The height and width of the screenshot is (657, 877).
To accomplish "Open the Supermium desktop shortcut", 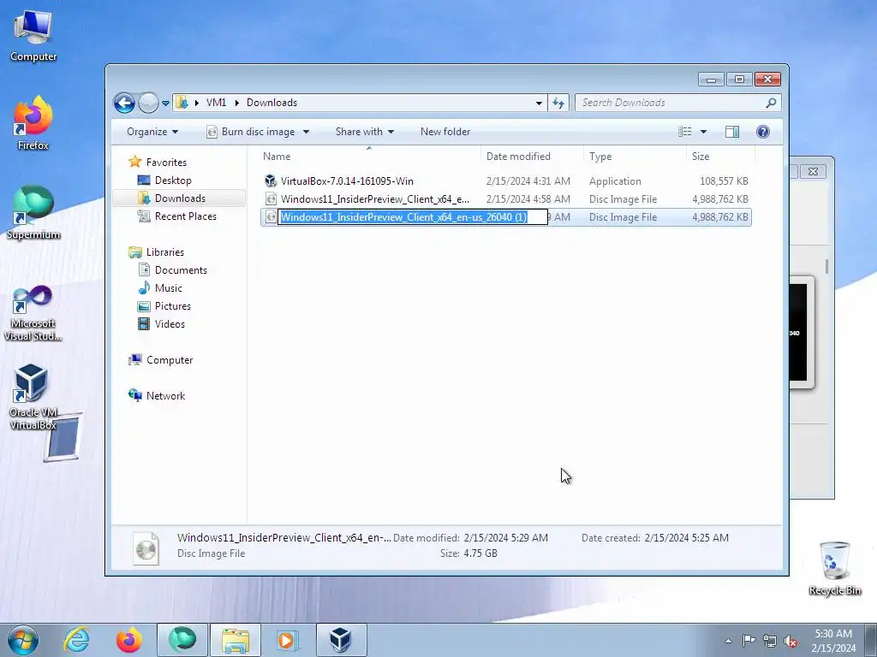I will 33,212.
